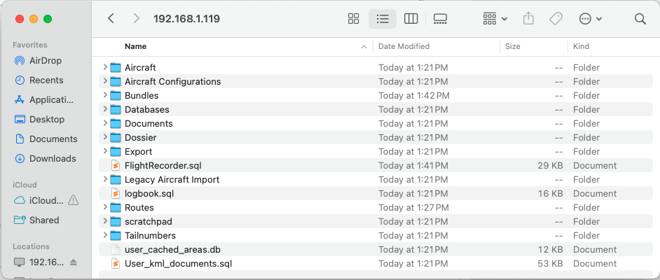Expand the Databases folder
Viewport: 660px width, 280px height.
[x=105, y=109]
